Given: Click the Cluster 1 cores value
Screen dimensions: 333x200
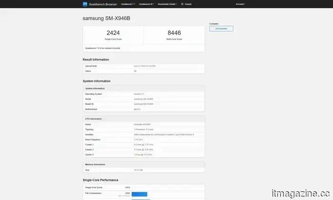Looking at the screenshot, I should click(x=144, y=145).
